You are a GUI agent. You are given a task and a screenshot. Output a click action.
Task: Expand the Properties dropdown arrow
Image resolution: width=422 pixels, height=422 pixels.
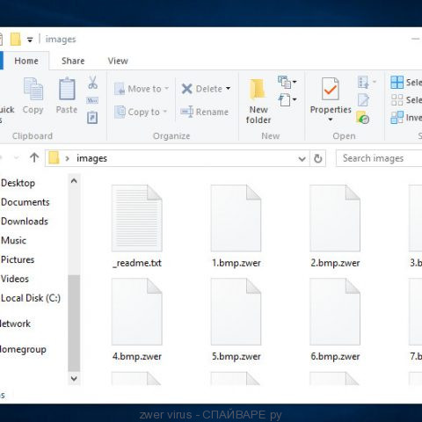[x=331, y=120]
